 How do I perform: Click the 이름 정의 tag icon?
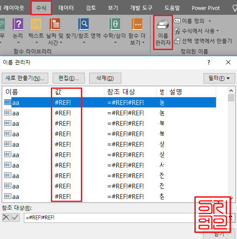point(177,20)
